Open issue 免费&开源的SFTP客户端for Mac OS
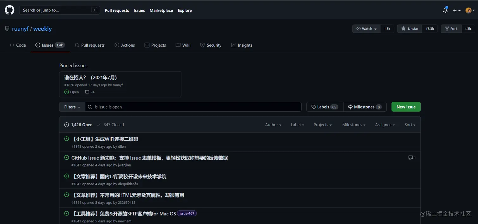The height and width of the screenshot is (224, 478). coord(124,214)
